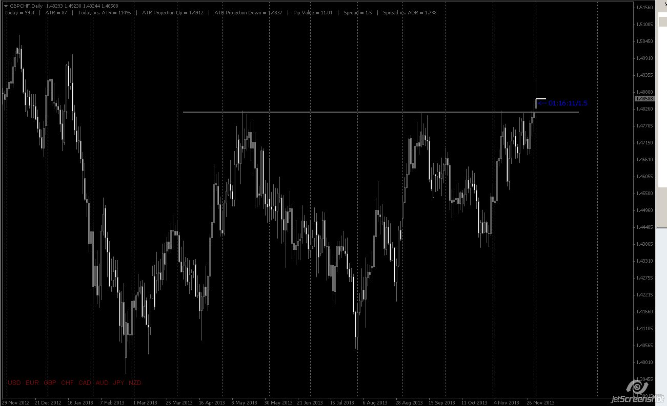Click the Today vs. ATR = 114% readout
Viewport: 667px width, 406px height.
pos(105,12)
